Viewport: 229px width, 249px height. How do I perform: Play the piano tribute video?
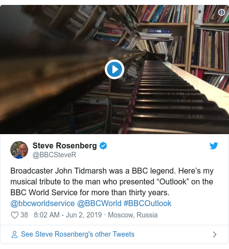(x=114, y=70)
